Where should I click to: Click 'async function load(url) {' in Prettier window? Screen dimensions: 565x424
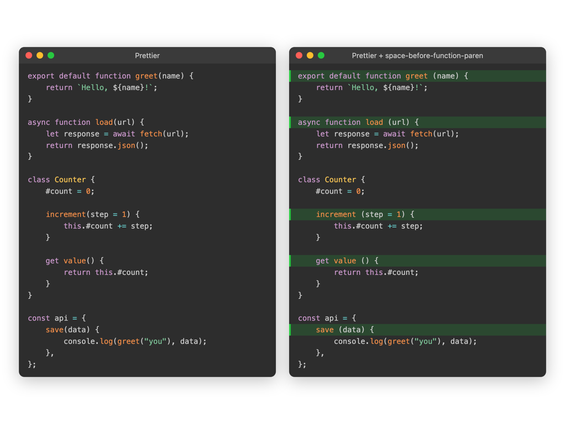[x=86, y=122]
